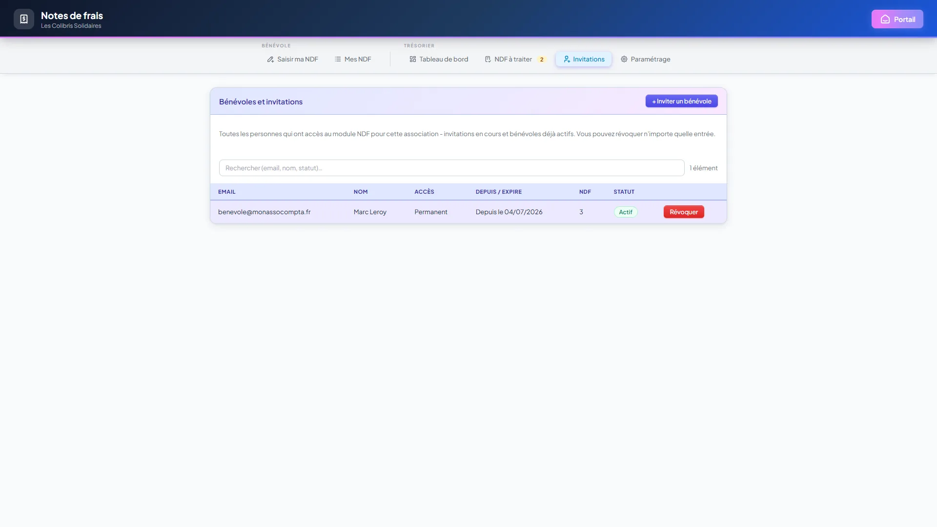
Task: Revoke access for Marc Leroy
Action: [684, 212]
